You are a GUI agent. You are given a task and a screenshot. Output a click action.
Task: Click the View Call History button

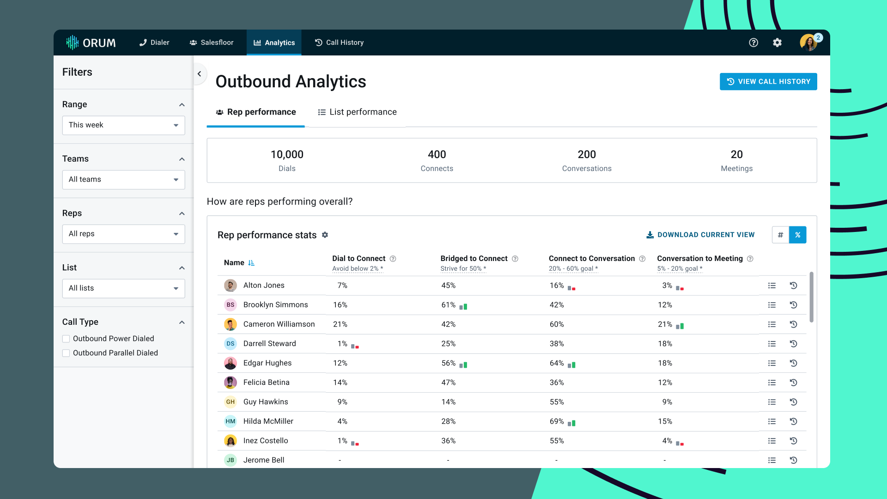click(768, 82)
